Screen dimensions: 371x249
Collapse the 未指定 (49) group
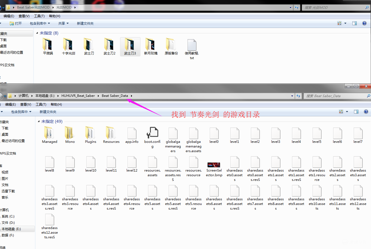39,121
